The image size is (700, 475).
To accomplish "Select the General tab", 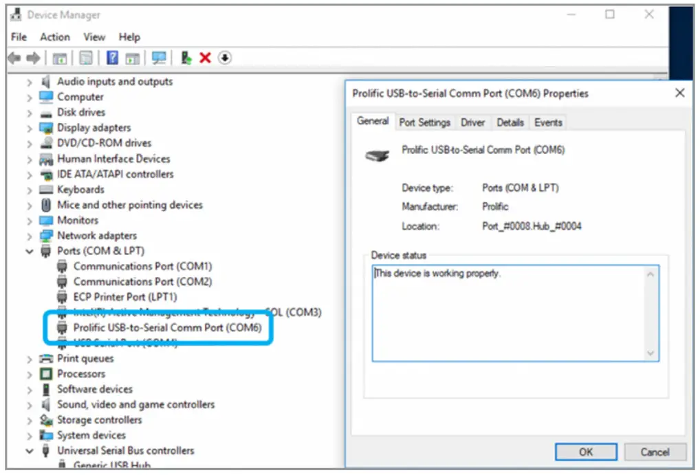I will tap(373, 121).
